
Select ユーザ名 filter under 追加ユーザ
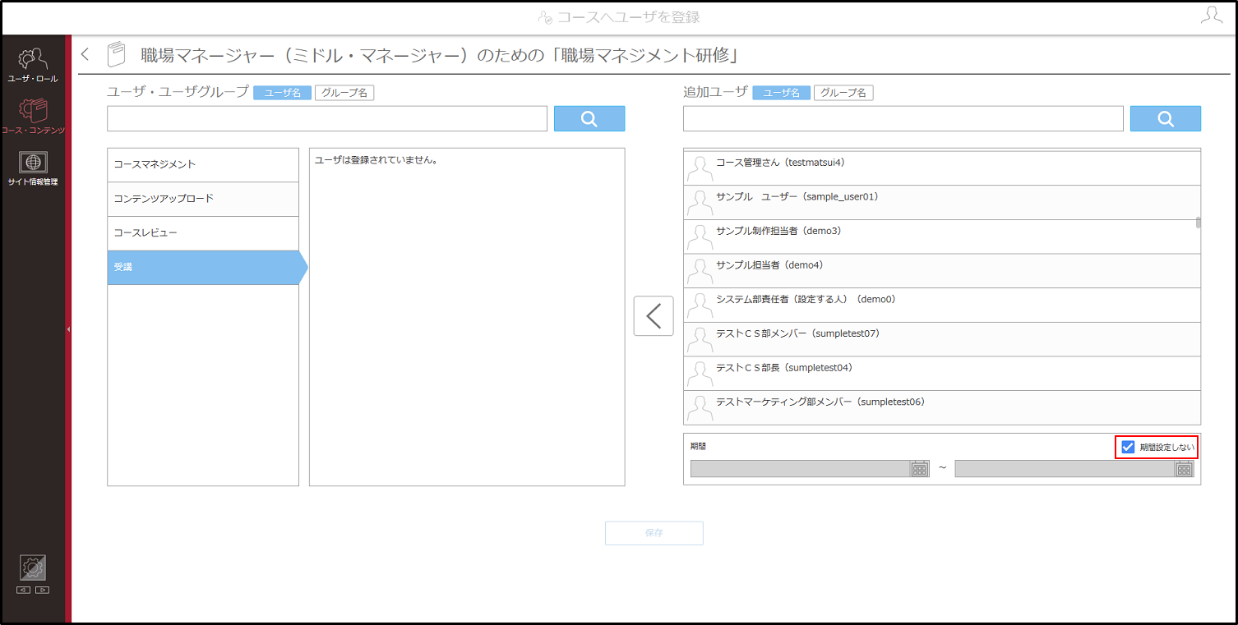(x=781, y=93)
